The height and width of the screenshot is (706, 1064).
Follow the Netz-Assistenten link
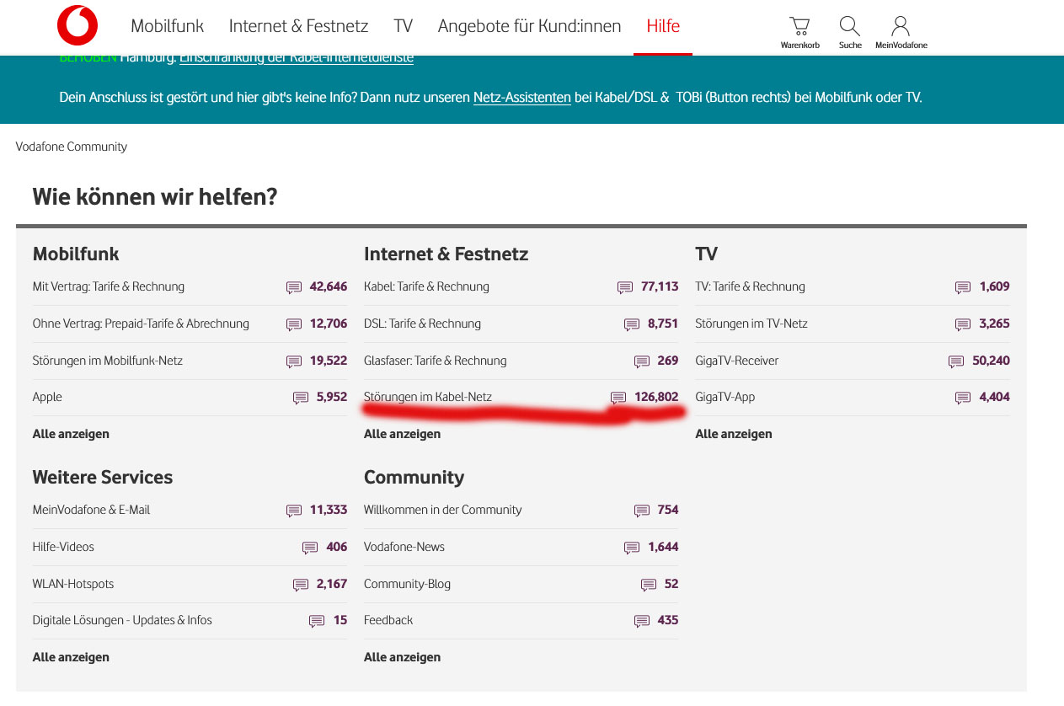[522, 97]
